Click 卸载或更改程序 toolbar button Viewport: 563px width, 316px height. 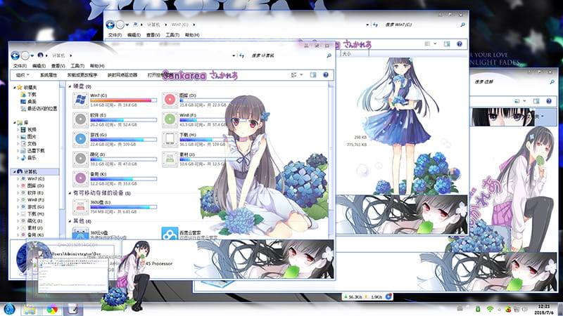point(82,75)
